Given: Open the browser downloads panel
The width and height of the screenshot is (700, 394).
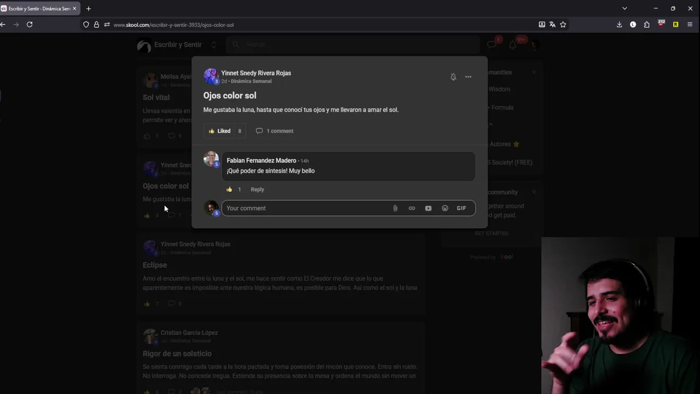Looking at the screenshot, I should coord(619,24).
